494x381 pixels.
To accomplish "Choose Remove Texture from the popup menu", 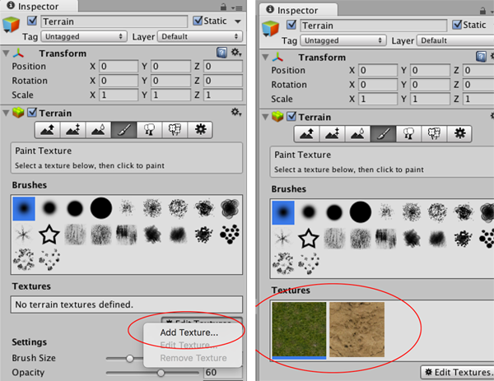I will pyautogui.click(x=193, y=358).
